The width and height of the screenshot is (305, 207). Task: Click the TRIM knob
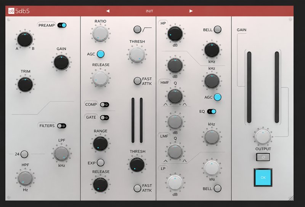tap(25, 84)
